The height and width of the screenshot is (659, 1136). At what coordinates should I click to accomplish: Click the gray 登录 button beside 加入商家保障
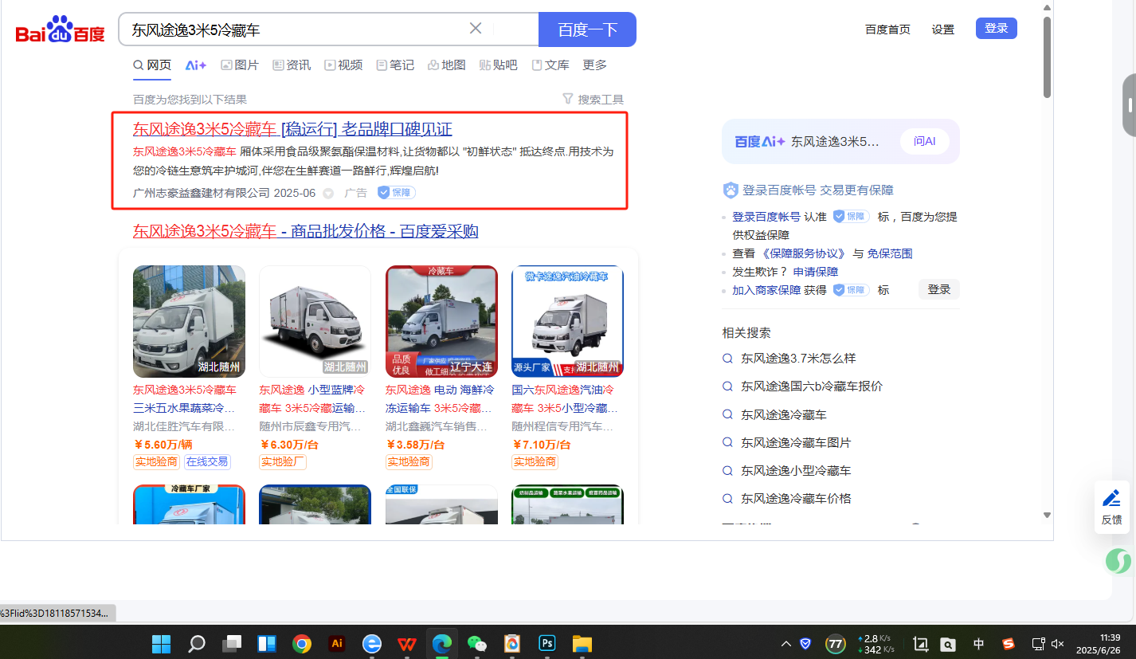coord(939,289)
